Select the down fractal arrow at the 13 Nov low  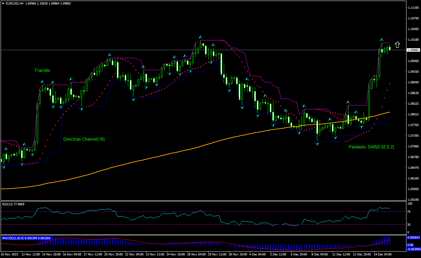22,165
